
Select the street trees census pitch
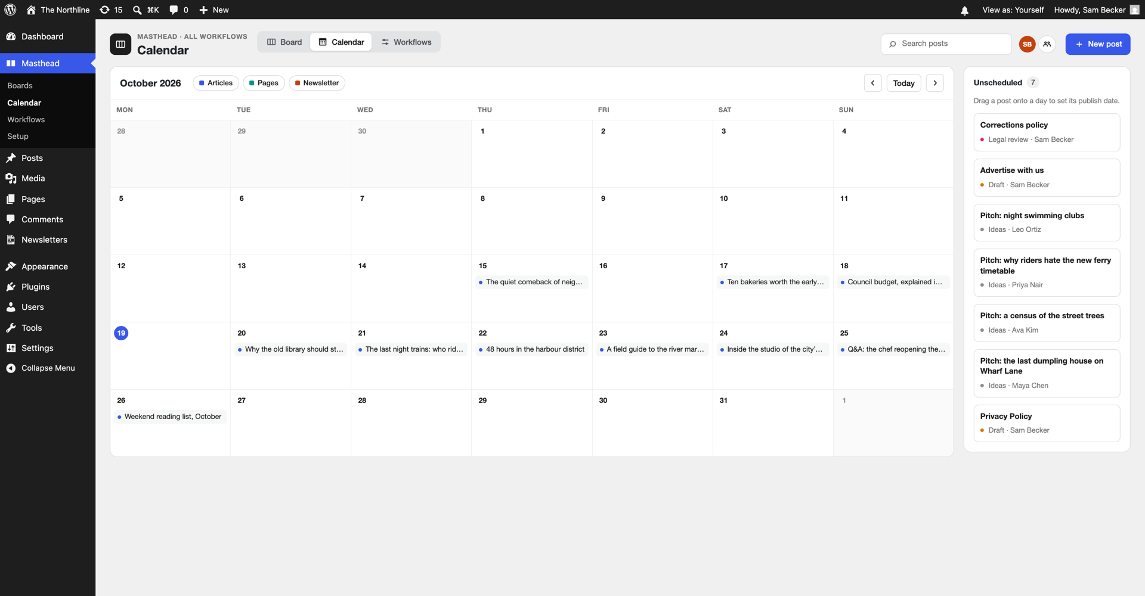coord(1047,322)
